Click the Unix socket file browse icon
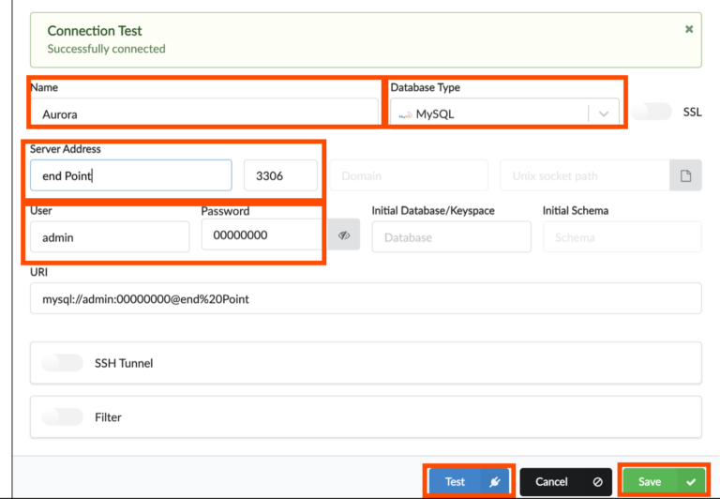720x499 pixels. pos(685,175)
